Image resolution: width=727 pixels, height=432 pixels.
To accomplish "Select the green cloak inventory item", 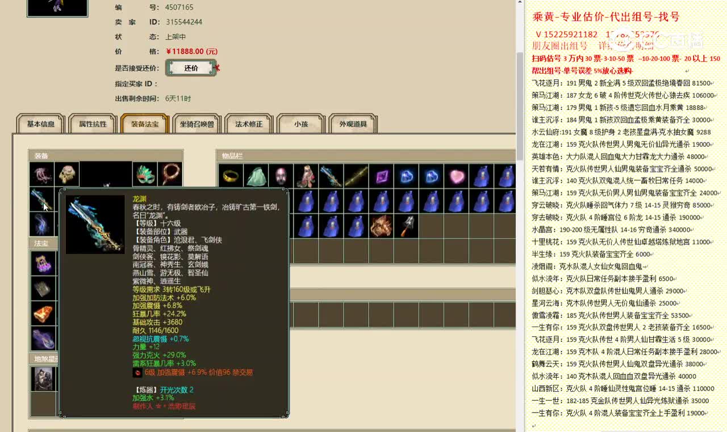I will point(256,176).
